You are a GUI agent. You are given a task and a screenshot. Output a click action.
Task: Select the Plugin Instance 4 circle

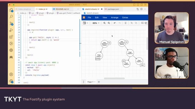point(139,61)
